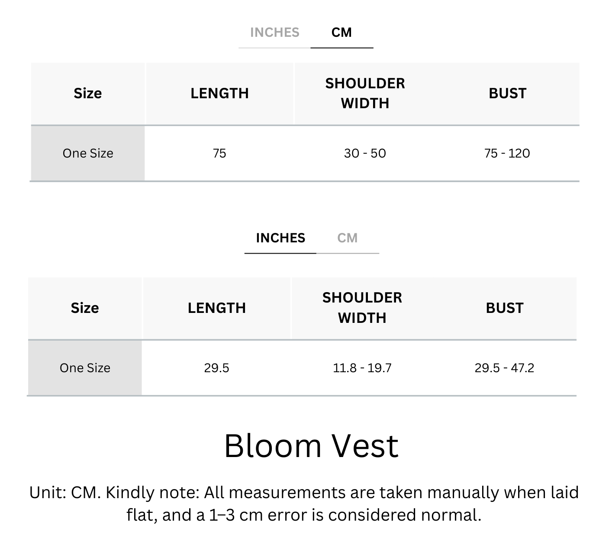Screen dimensions: 612x557
Task: Select the length value 75 cell
Action: click(219, 153)
